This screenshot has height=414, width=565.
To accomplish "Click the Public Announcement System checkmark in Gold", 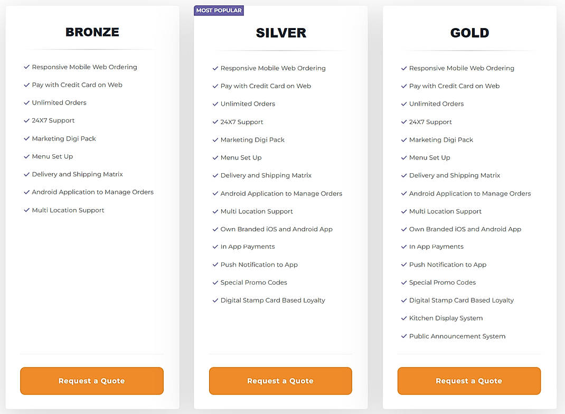I will pyautogui.click(x=403, y=336).
